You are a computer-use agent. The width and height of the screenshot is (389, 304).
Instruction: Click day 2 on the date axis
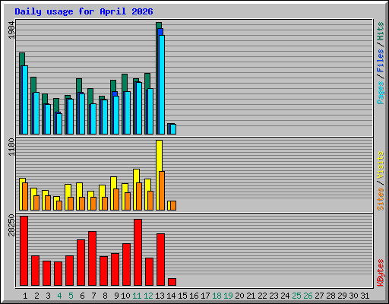36,296
